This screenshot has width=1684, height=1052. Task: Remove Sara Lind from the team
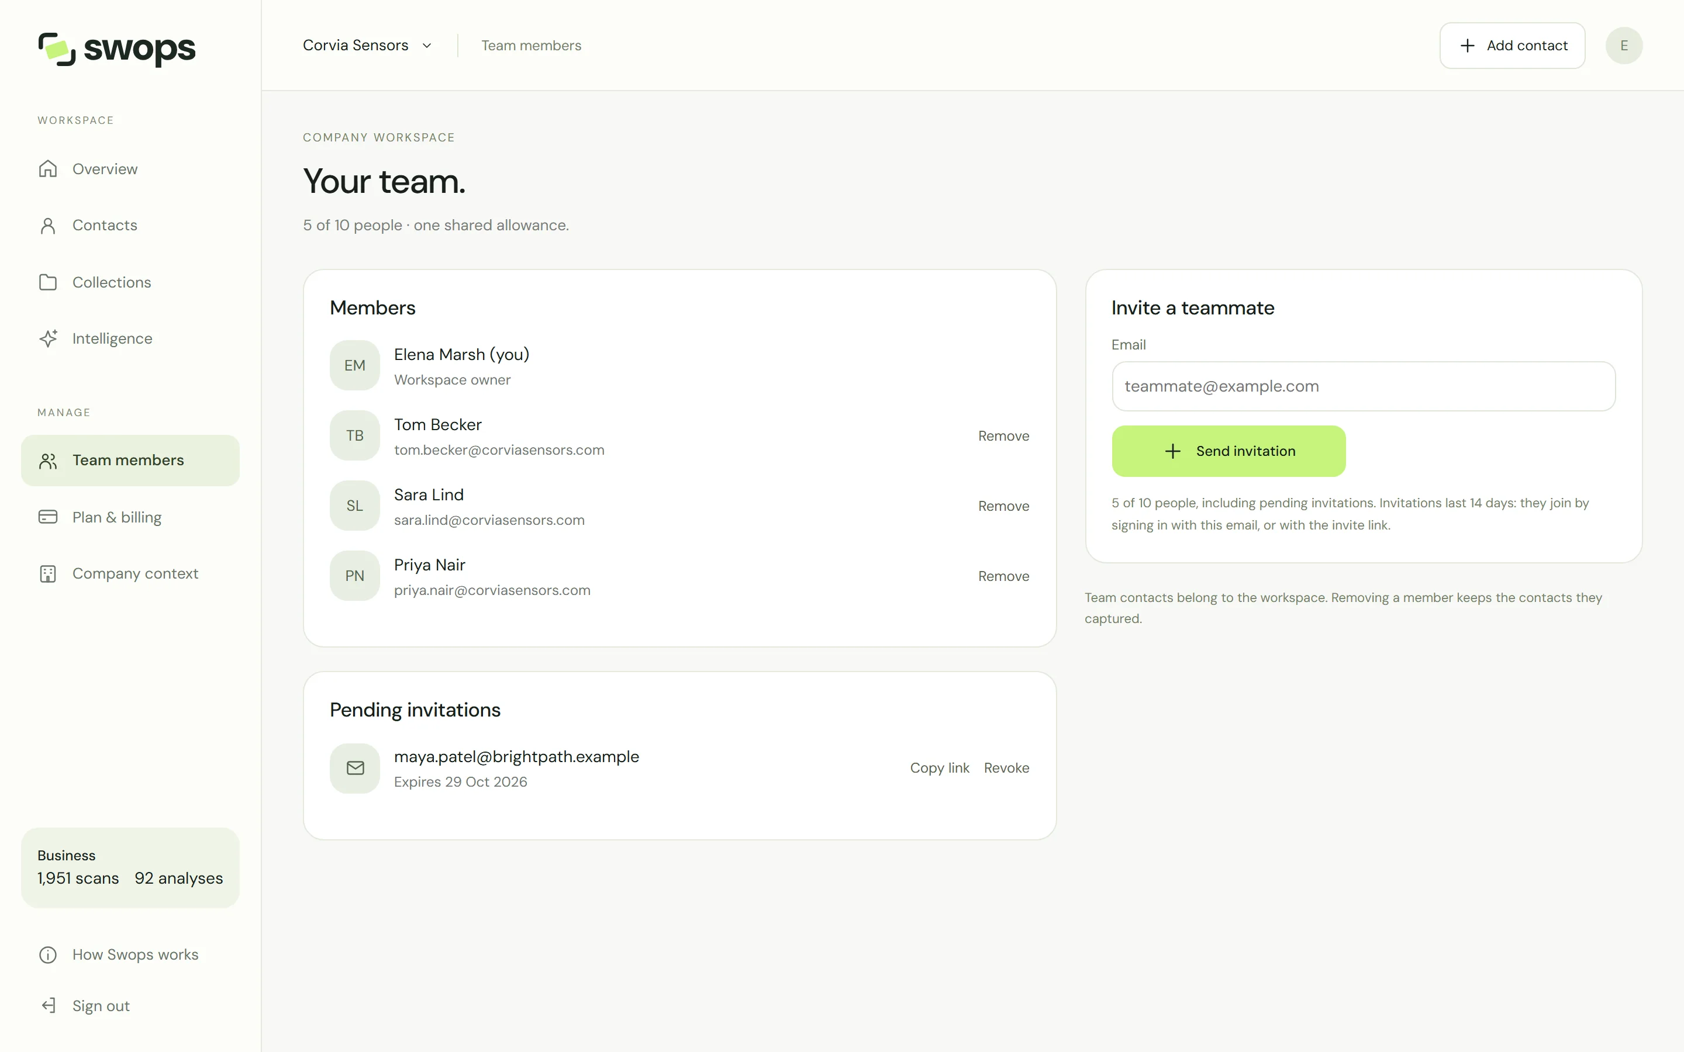(1003, 507)
